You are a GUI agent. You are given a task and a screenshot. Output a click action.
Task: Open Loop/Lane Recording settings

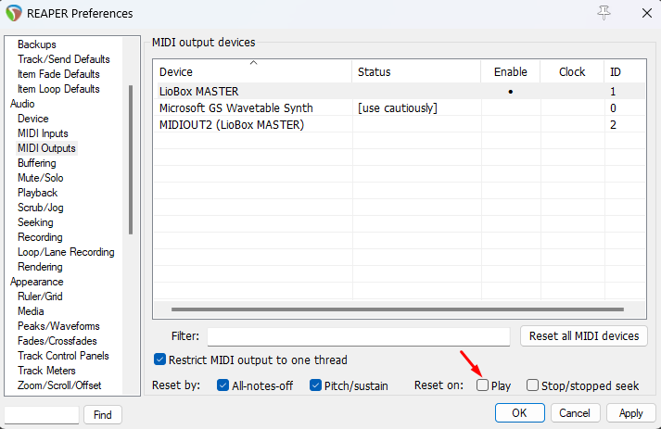coord(66,252)
